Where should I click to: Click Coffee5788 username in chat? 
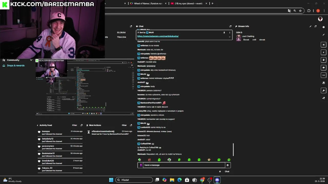[146, 144]
